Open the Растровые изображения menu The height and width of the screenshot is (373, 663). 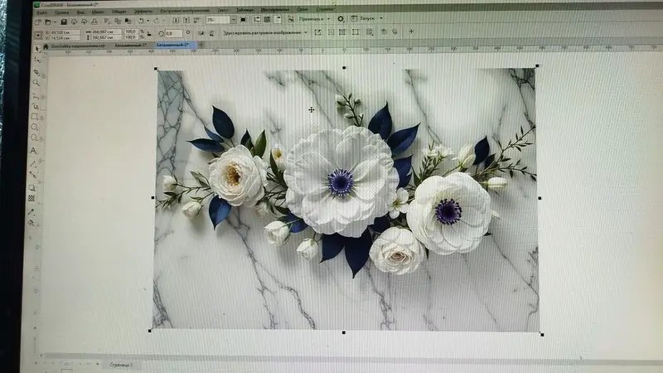(185, 11)
